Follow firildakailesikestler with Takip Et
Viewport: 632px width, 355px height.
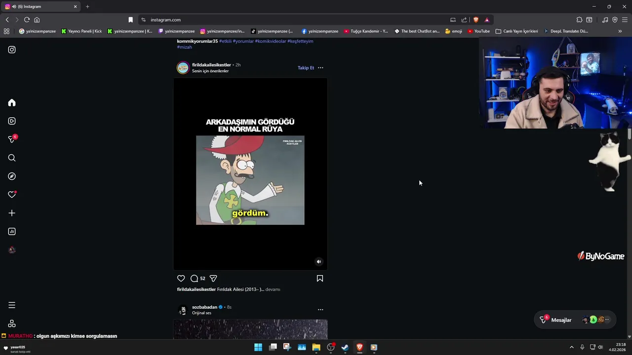[306, 68]
